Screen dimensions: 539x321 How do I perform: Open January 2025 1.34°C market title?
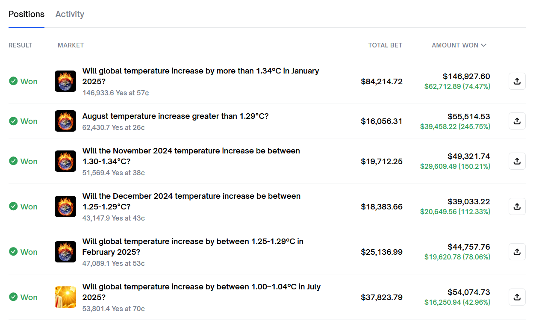(x=200, y=76)
